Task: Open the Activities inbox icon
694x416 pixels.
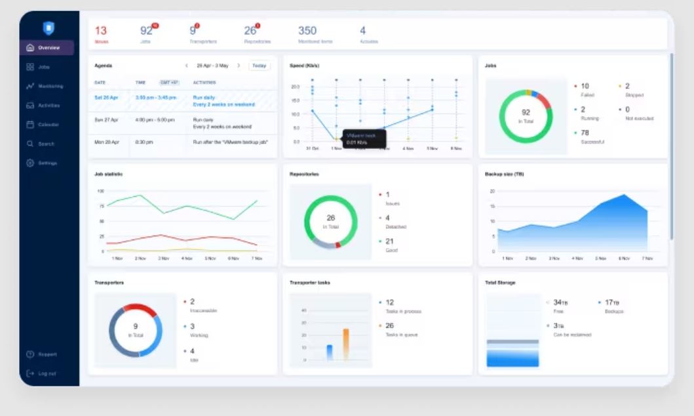Action: [30, 106]
